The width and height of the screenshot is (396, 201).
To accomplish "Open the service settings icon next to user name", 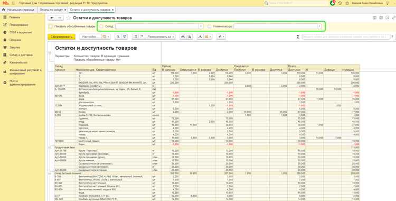I will [388, 3].
